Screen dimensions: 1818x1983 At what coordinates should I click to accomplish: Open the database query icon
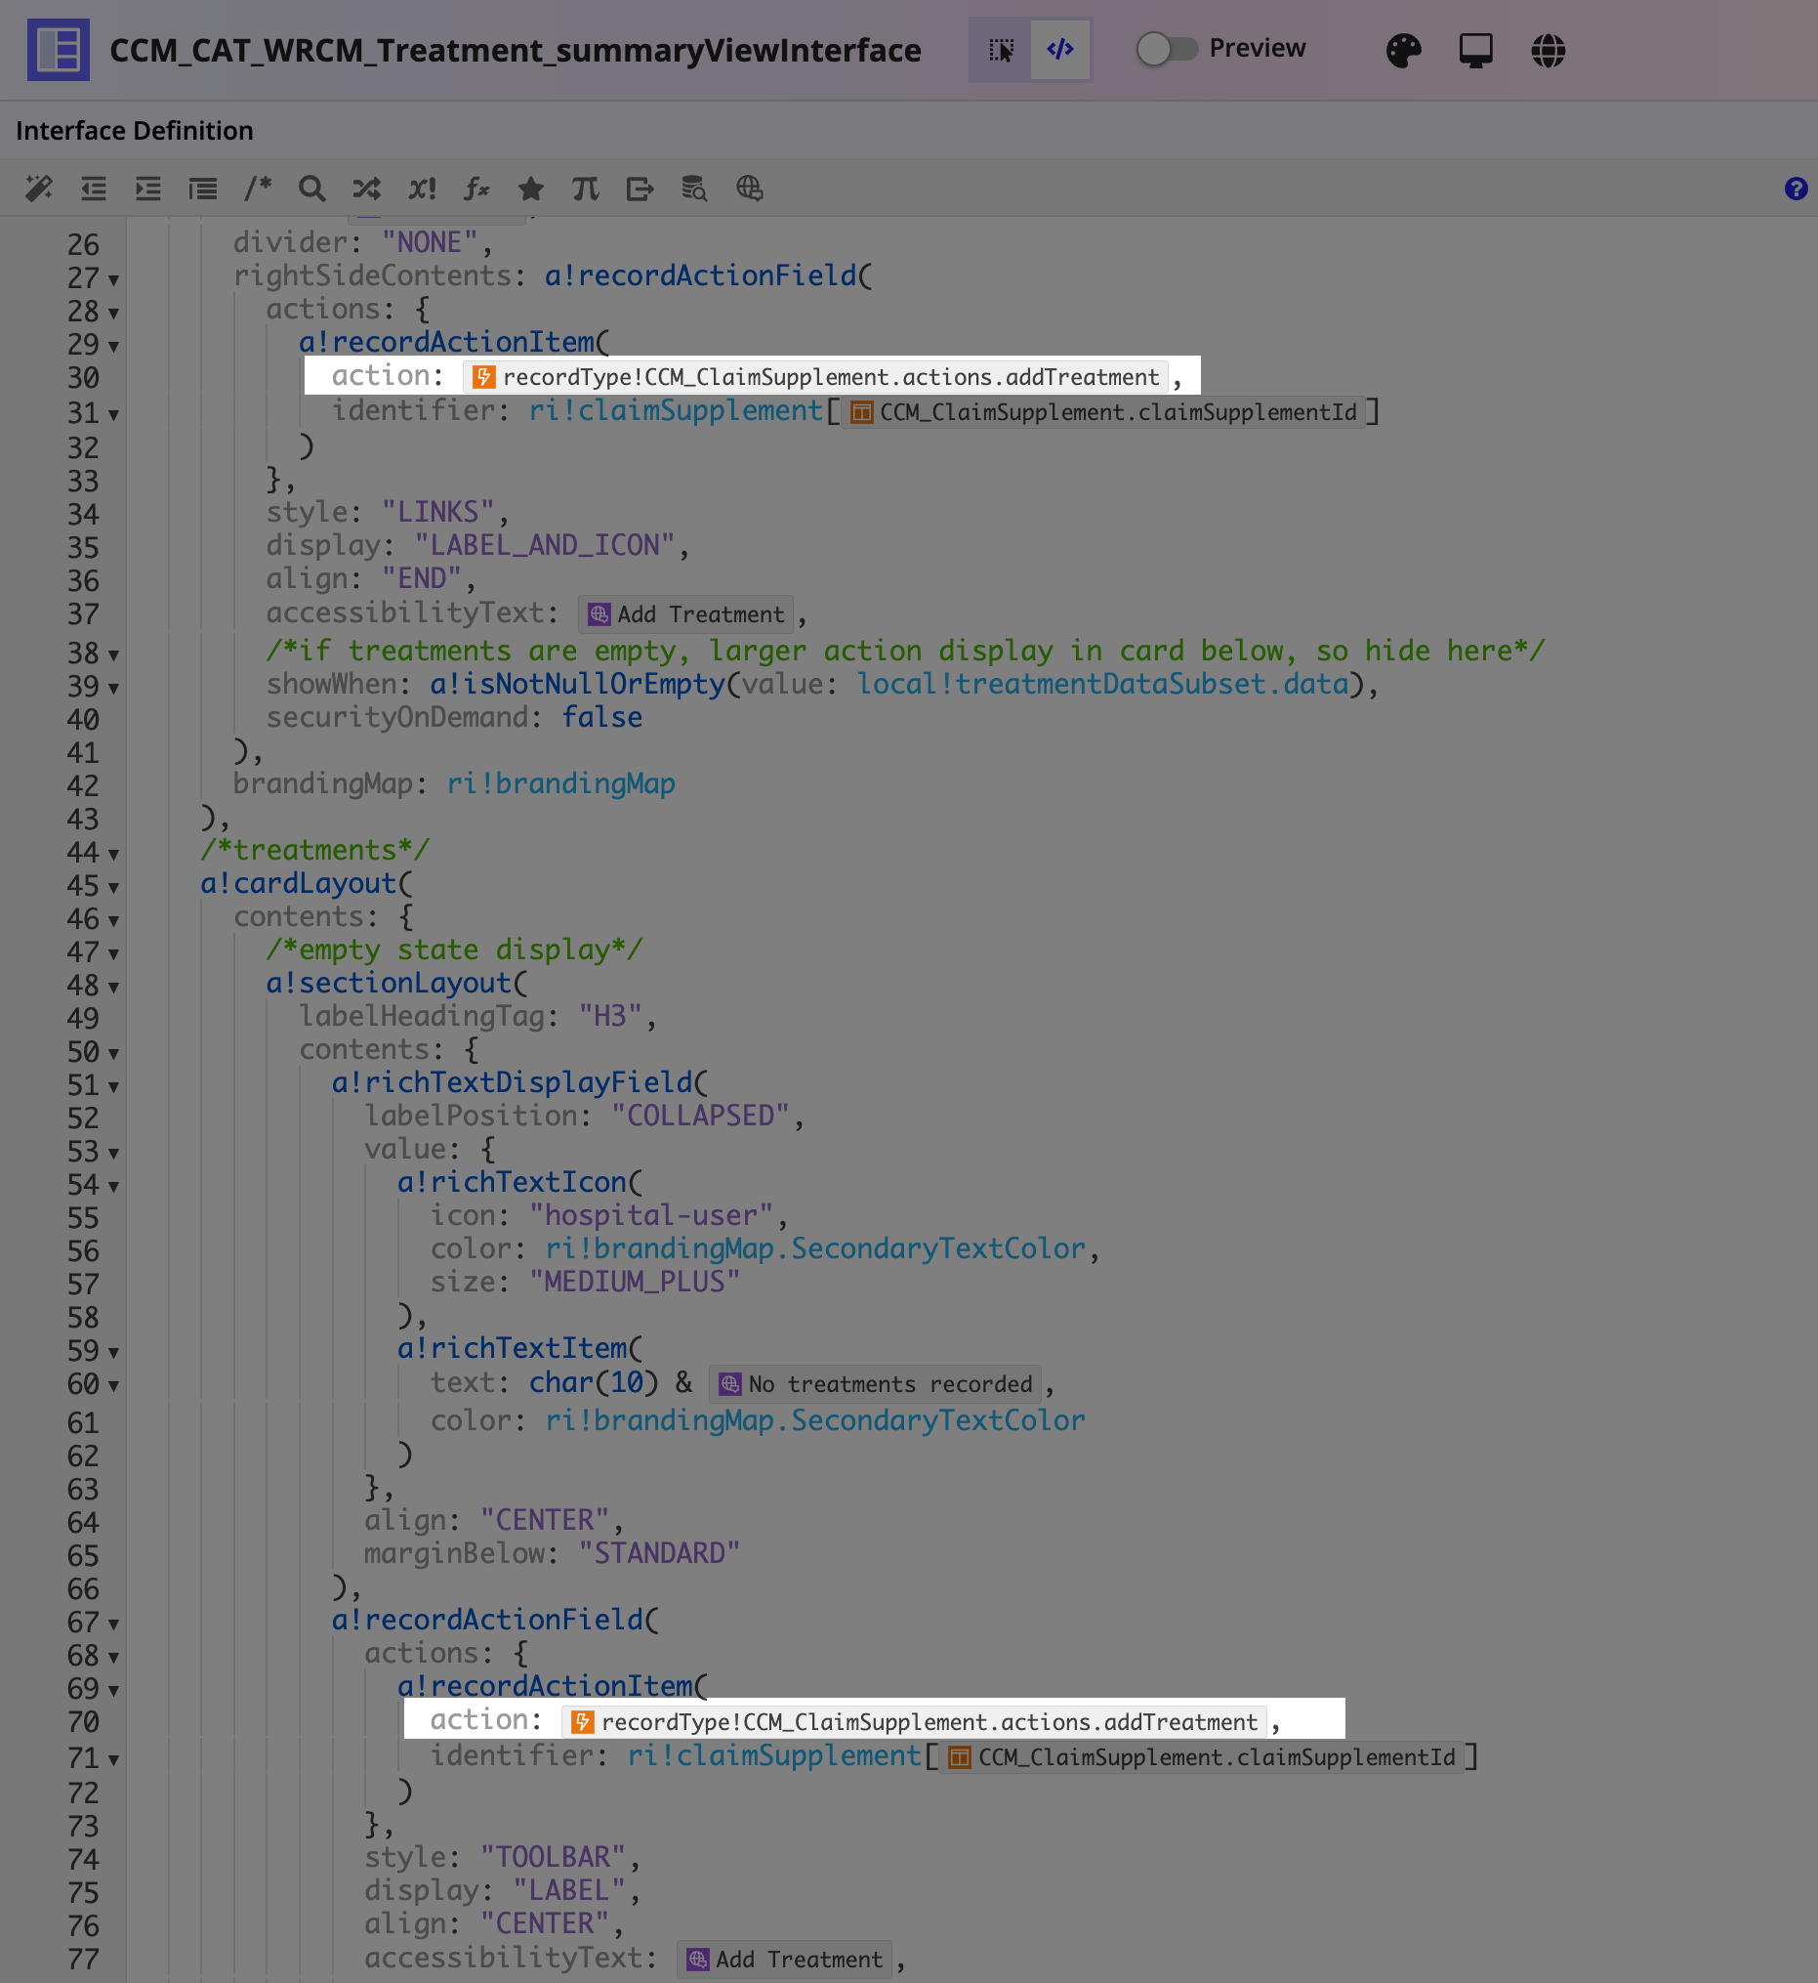[694, 188]
